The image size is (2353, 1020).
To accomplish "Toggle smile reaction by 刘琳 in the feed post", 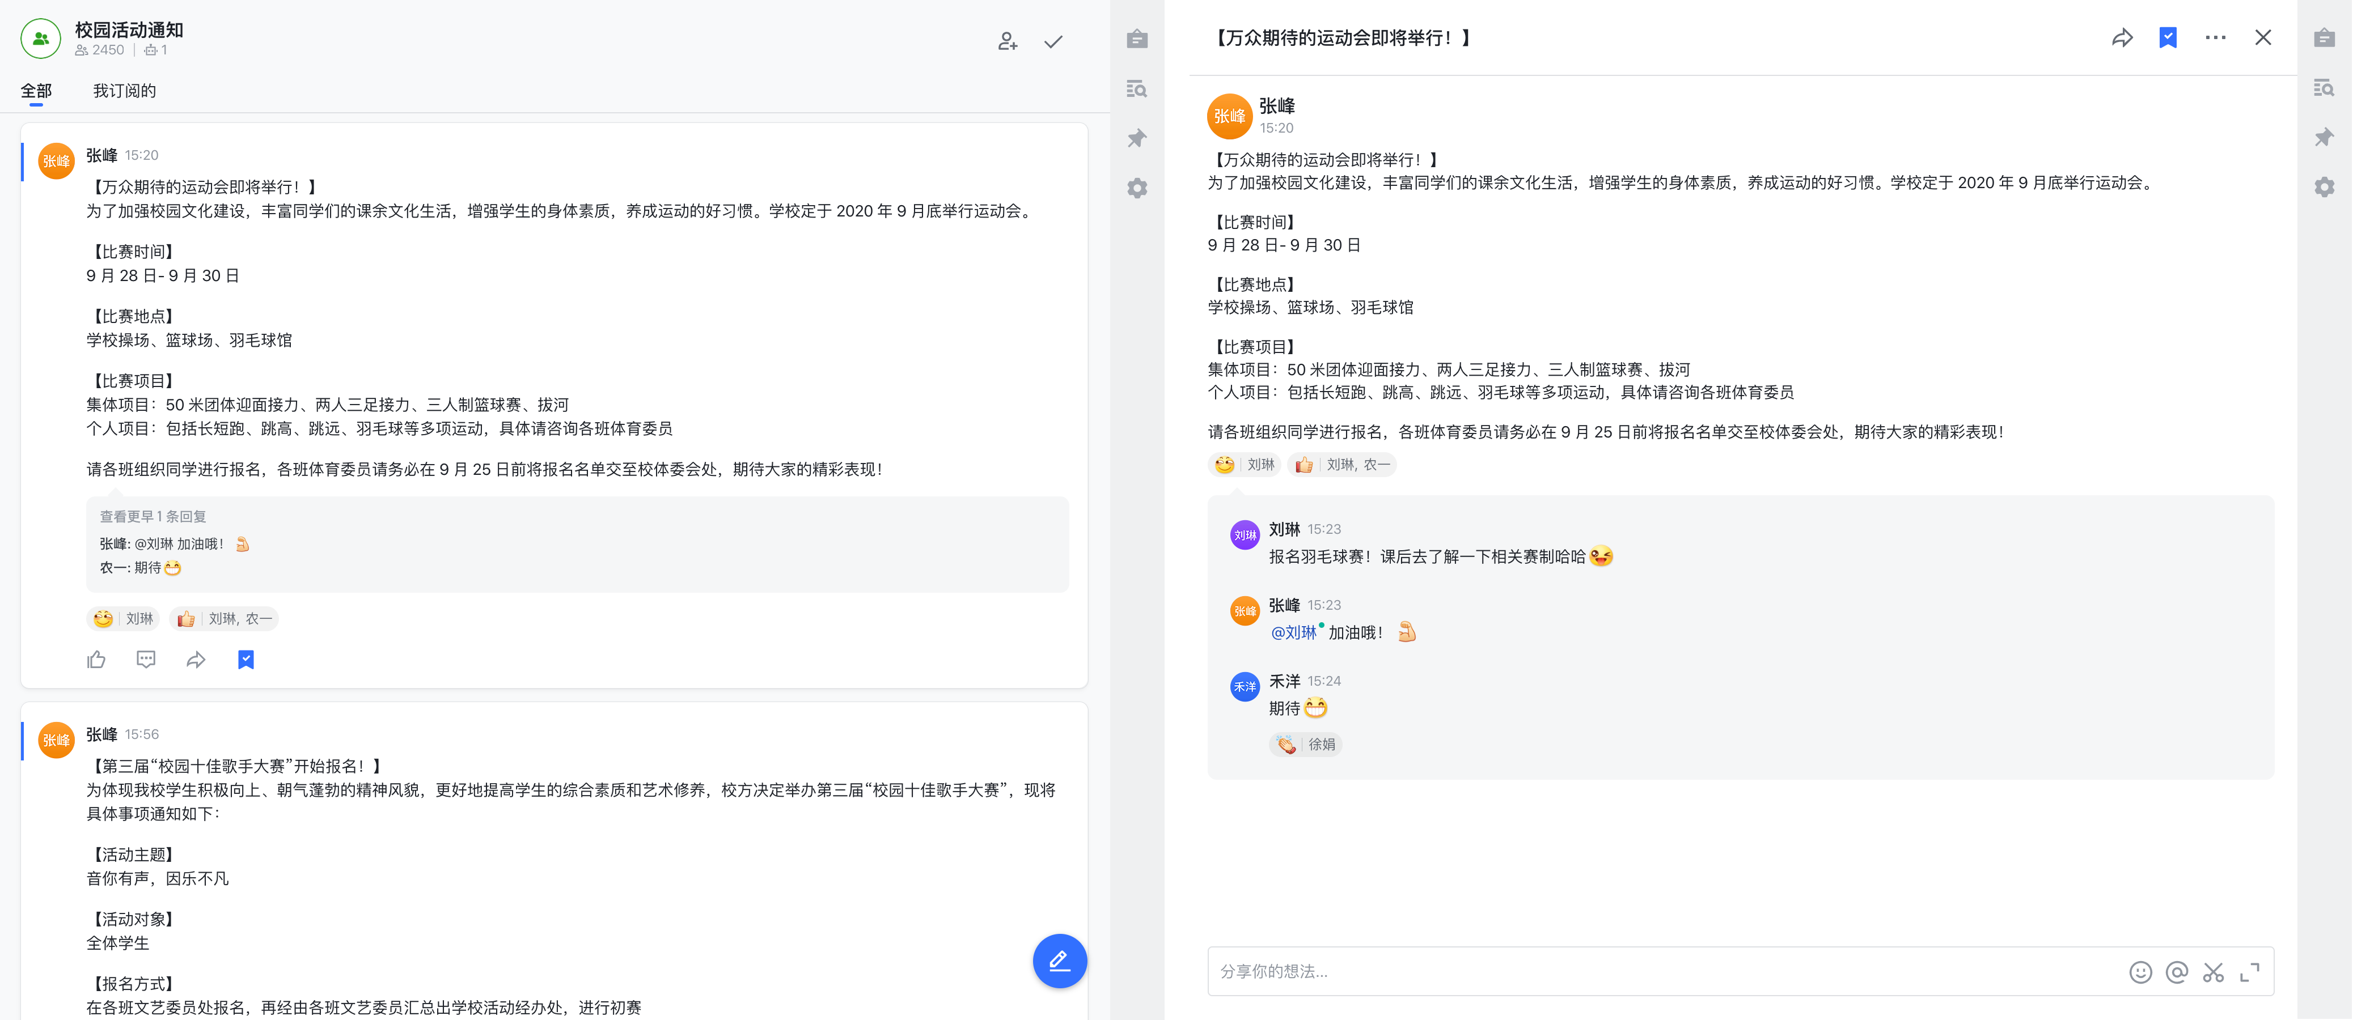I will 123,618.
